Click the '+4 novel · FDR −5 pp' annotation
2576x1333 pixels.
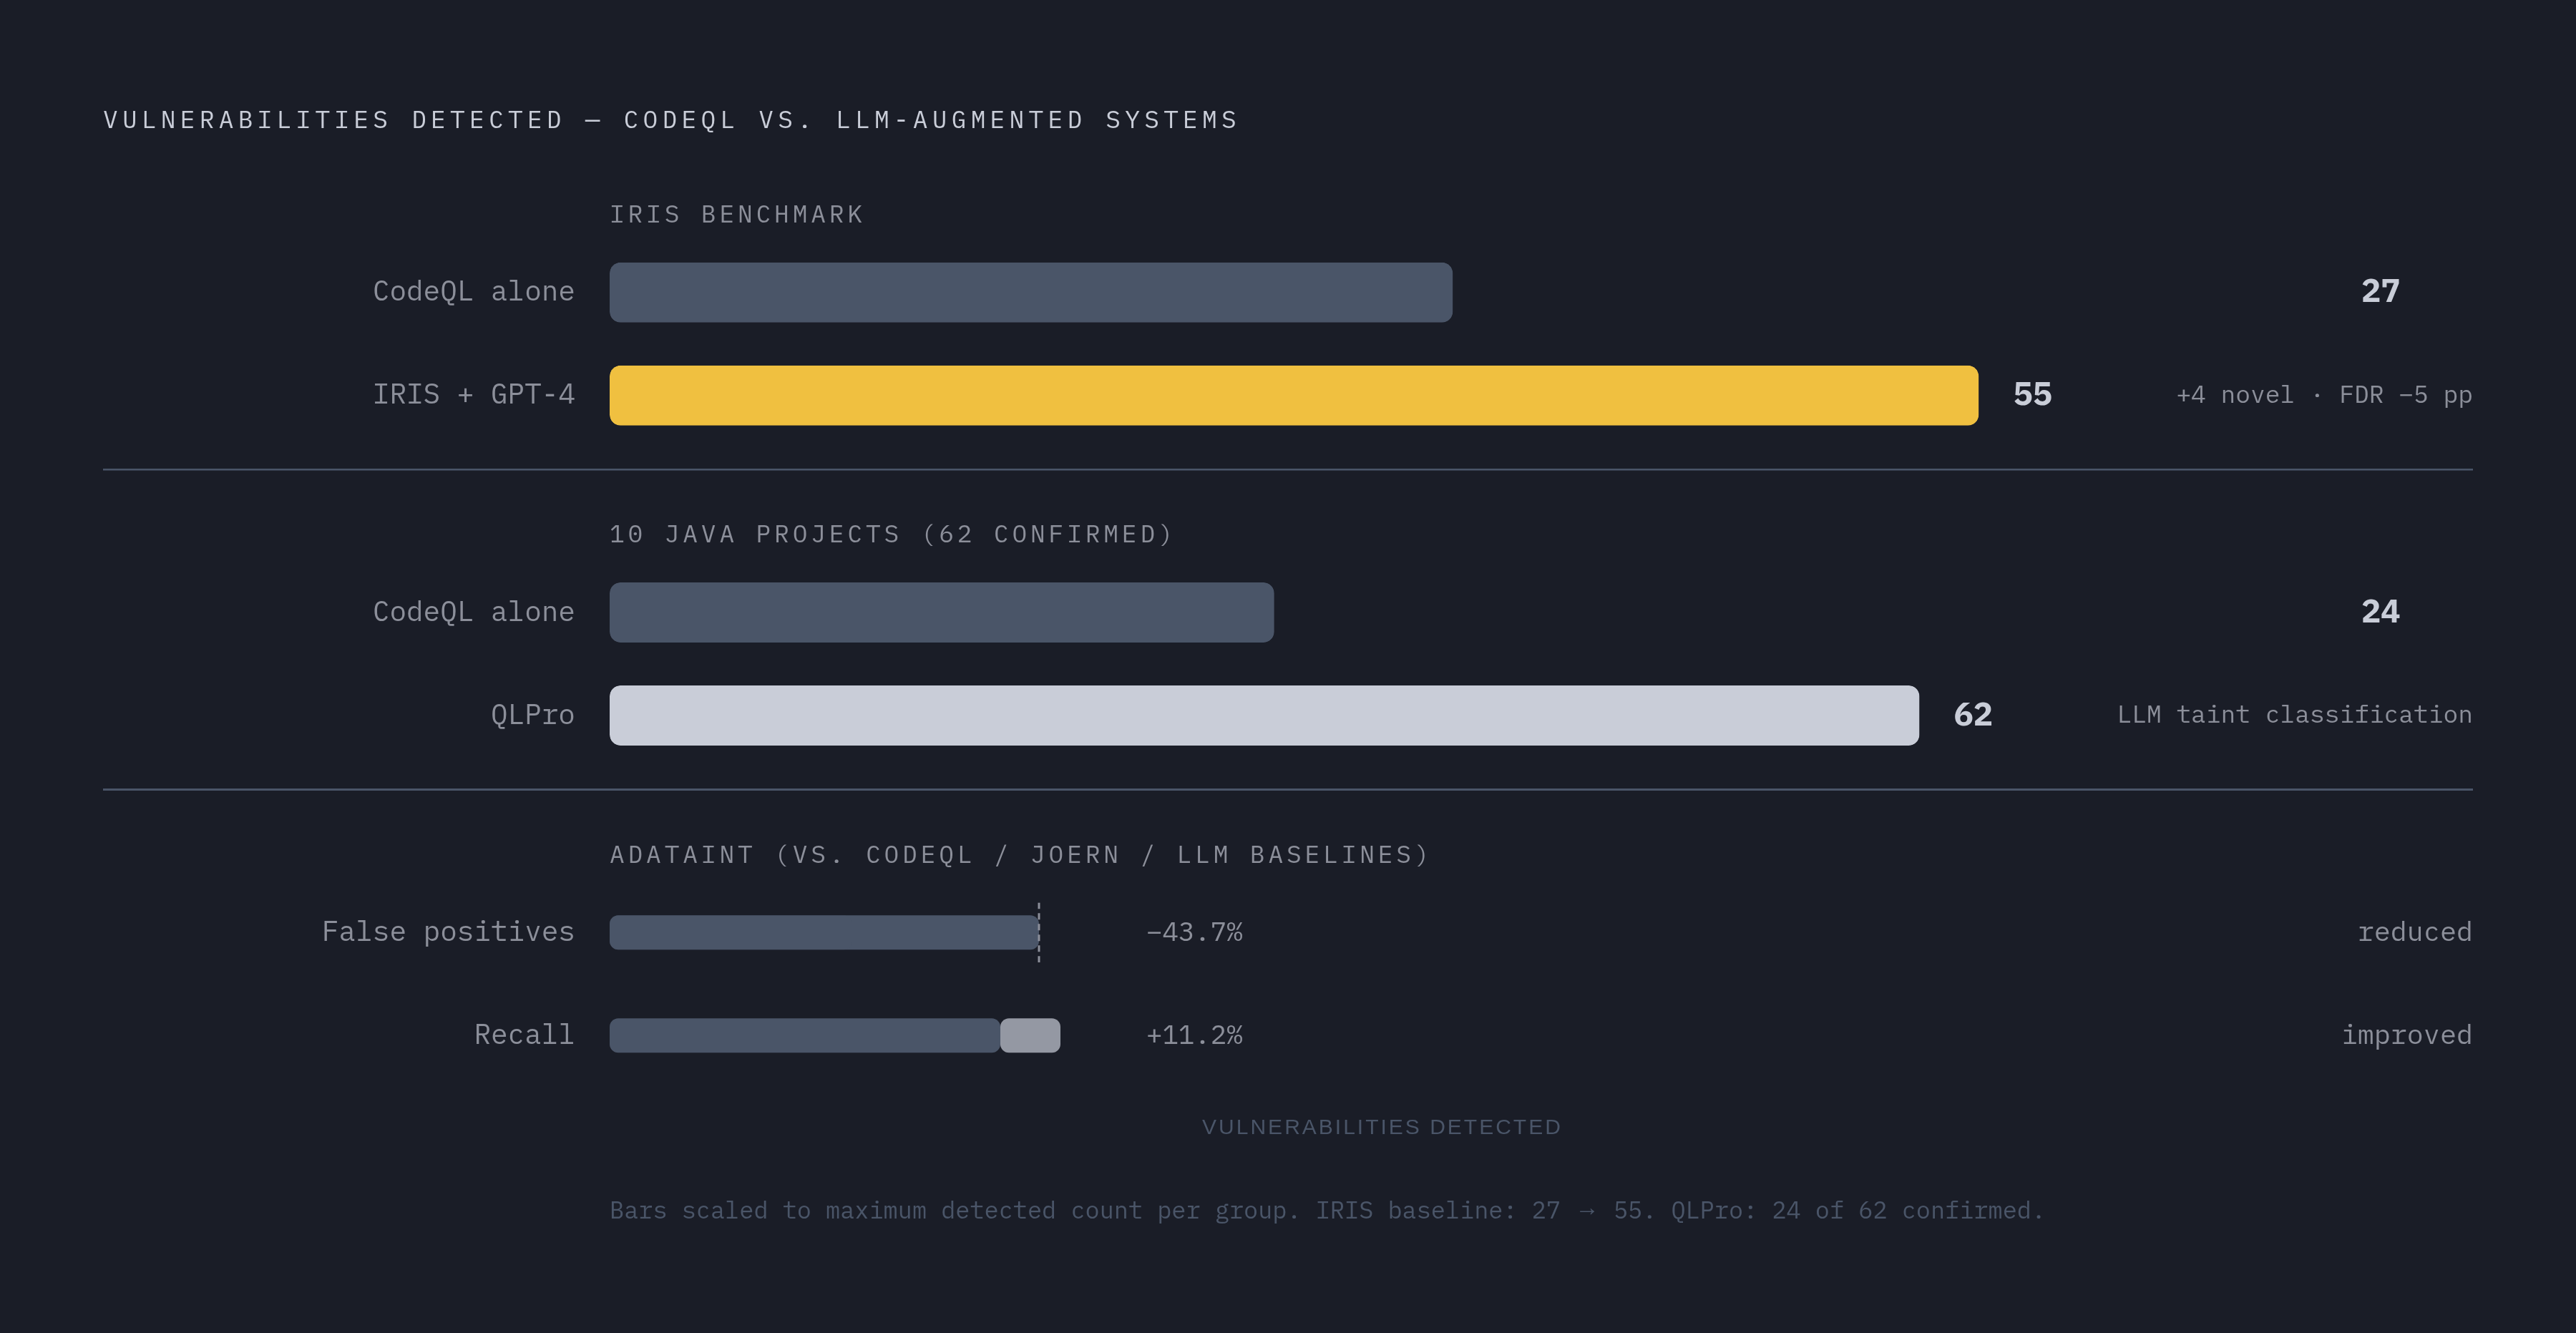pyautogui.click(x=2324, y=395)
